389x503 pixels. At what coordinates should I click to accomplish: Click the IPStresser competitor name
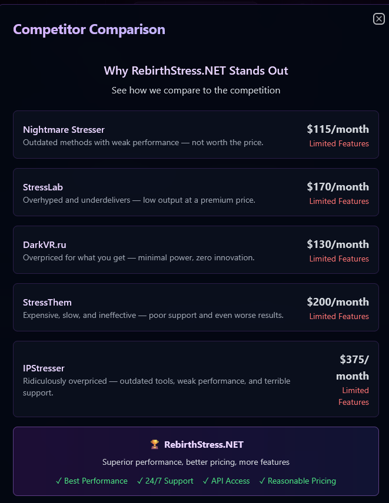[44, 368]
